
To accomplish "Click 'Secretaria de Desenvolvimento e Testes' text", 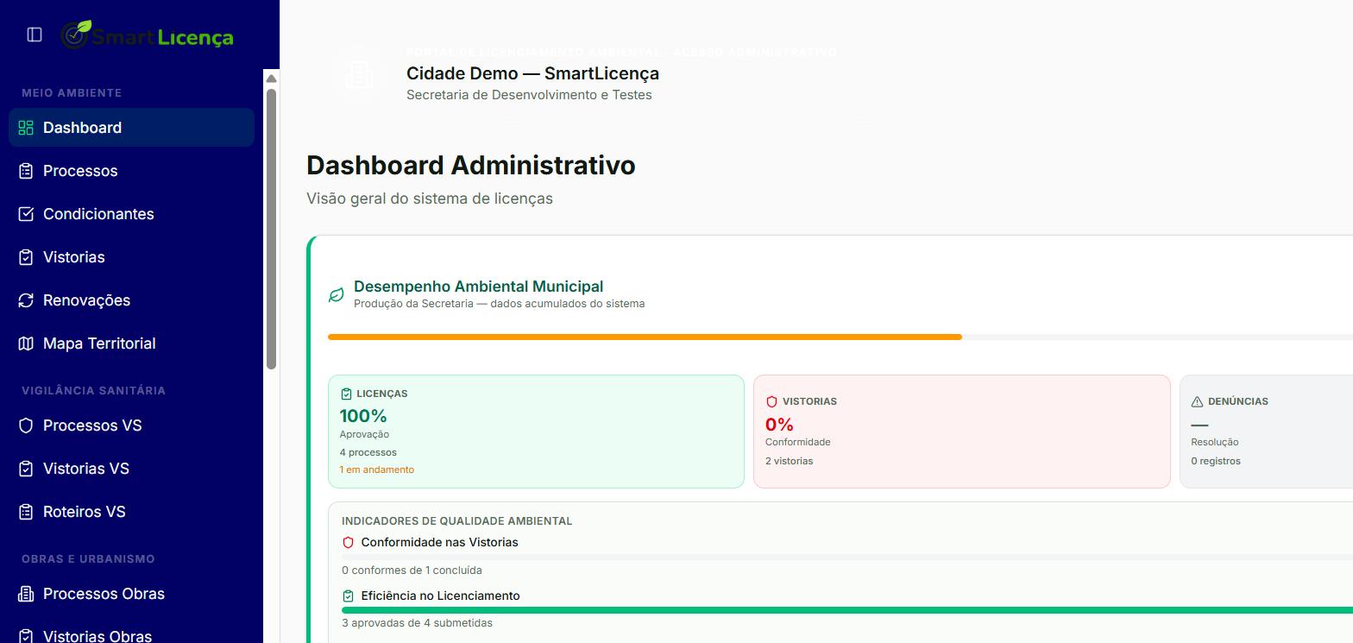I will pos(529,95).
